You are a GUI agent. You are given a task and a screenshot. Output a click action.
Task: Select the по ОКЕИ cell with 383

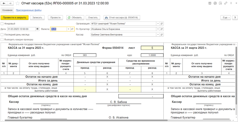click(x=85, y=55)
